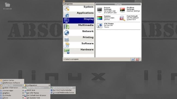Expand the Configuration submenu arrow

[x=49, y=85]
